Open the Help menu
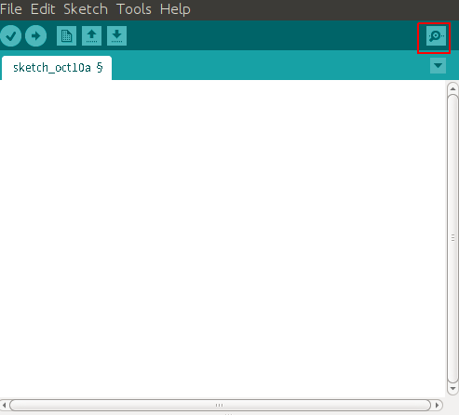The height and width of the screenshot is (415, 459). click(175, 9)
